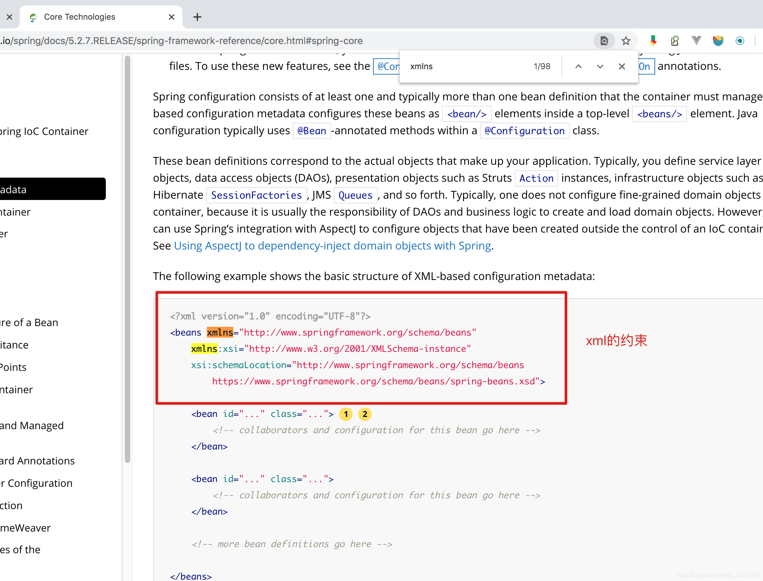Screen dimensions: 763x581
Task: Click the '1/98' match counter
Action: tap(542, 66)
